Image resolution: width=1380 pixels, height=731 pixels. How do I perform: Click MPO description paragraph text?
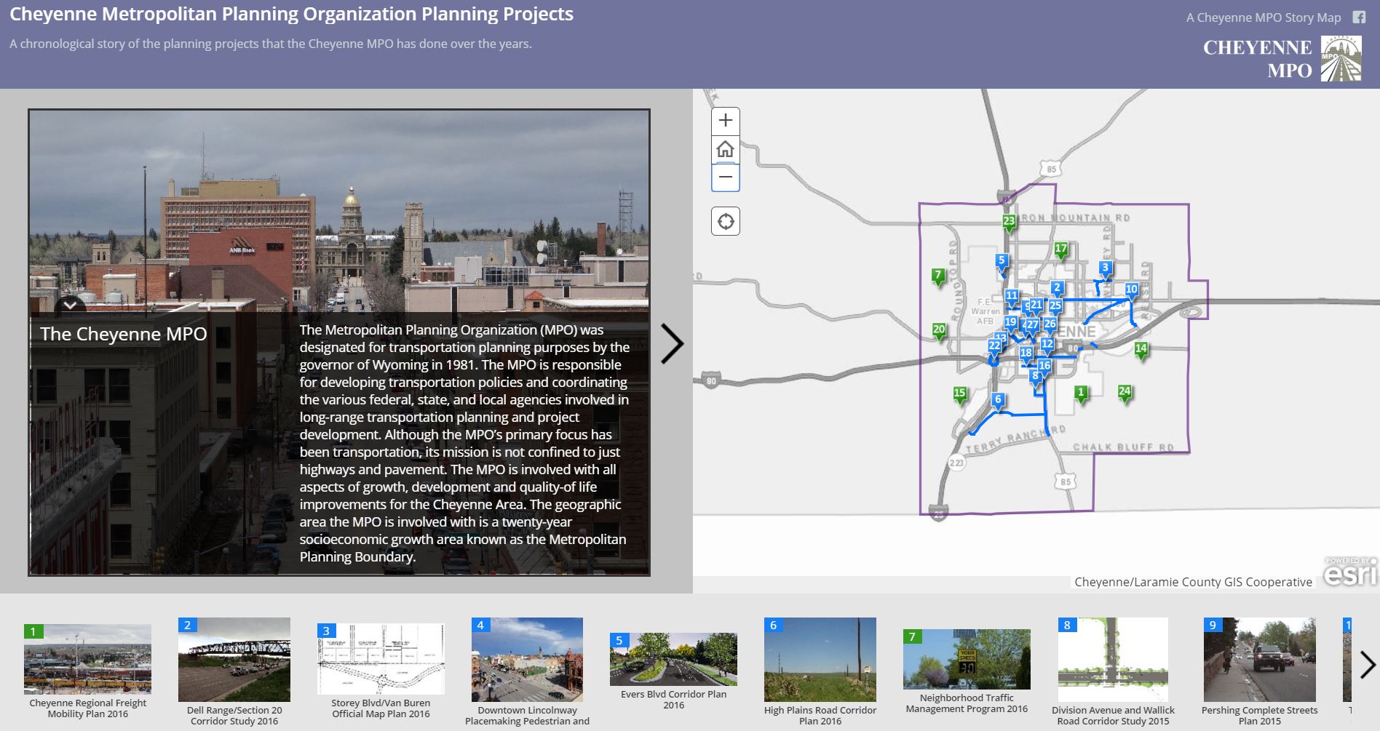[x=464, y=443]
